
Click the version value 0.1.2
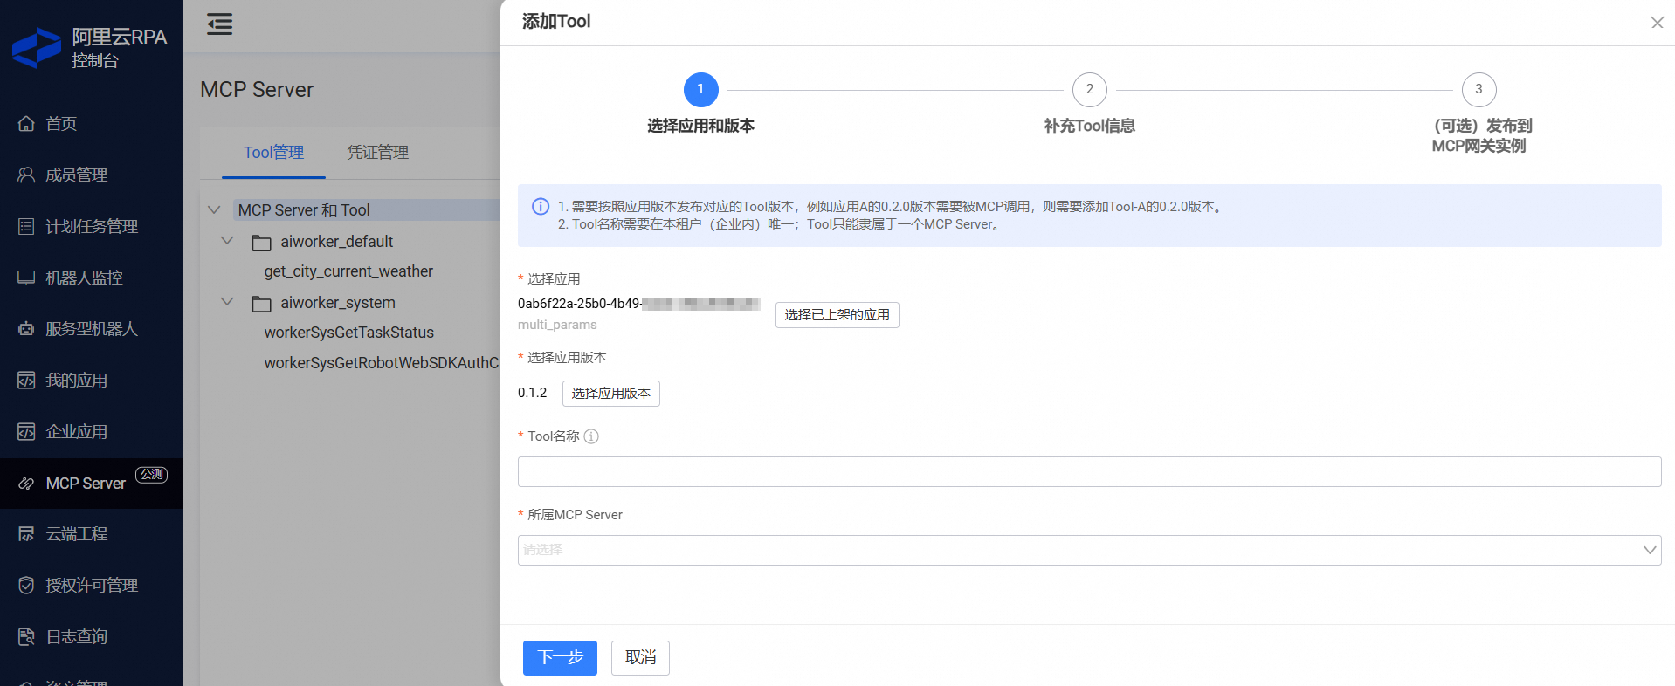tap(532, 393)
